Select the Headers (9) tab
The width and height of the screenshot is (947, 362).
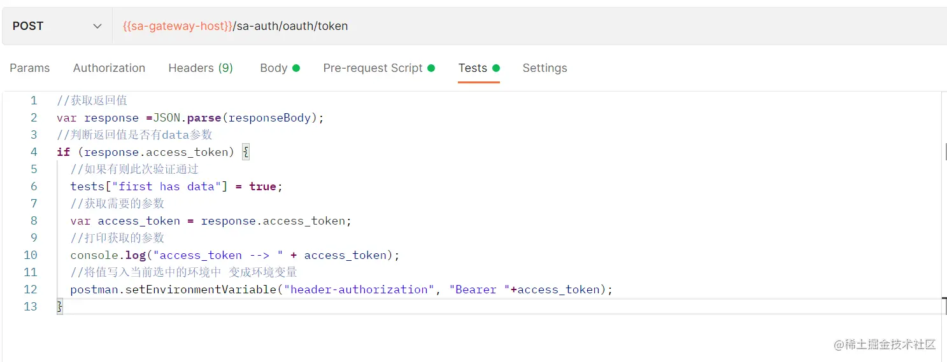click(x=201, y=68)
